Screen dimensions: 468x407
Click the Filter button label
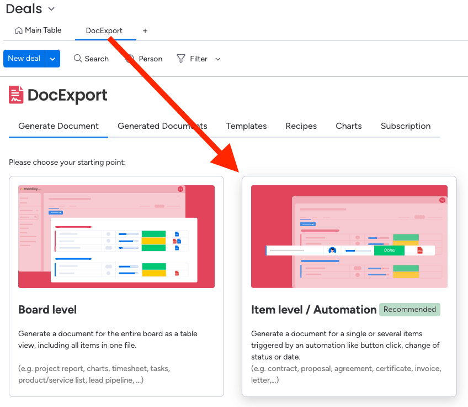(x=199, y=59)
